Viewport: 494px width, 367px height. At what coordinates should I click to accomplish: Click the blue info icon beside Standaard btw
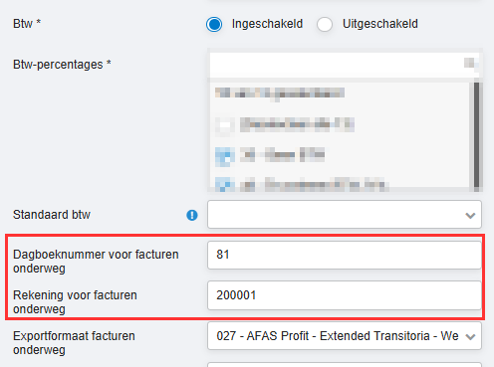pyautogui.click(x=192, y=215)
